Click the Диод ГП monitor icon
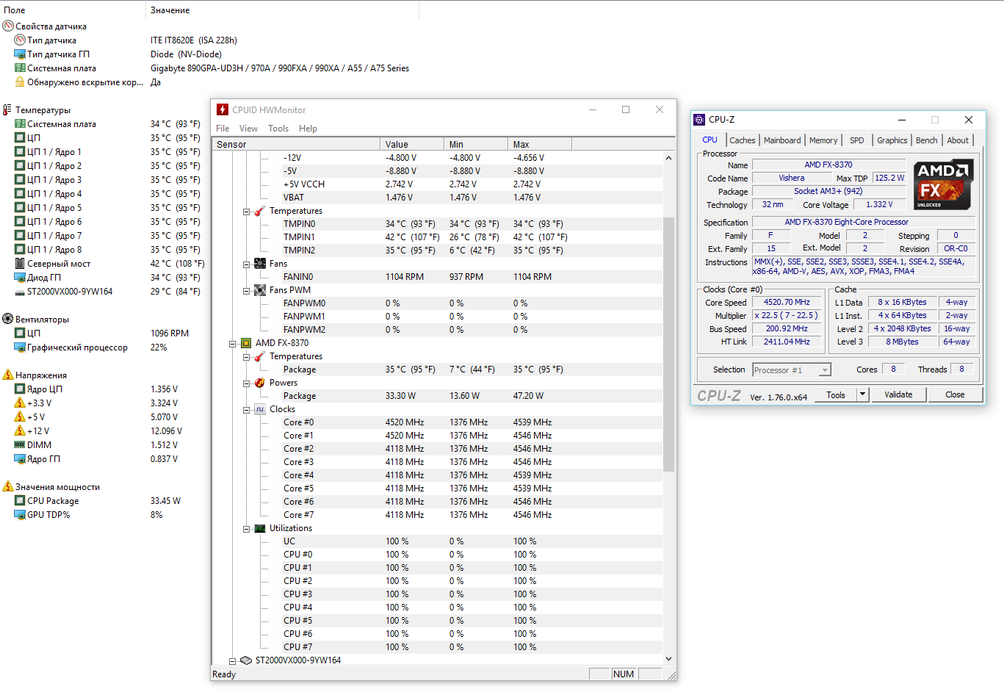This screenshot has height=692, width=1004. [x=20, y=277]
